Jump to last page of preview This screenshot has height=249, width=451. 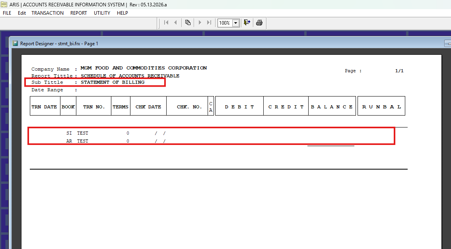coord(209,23)
